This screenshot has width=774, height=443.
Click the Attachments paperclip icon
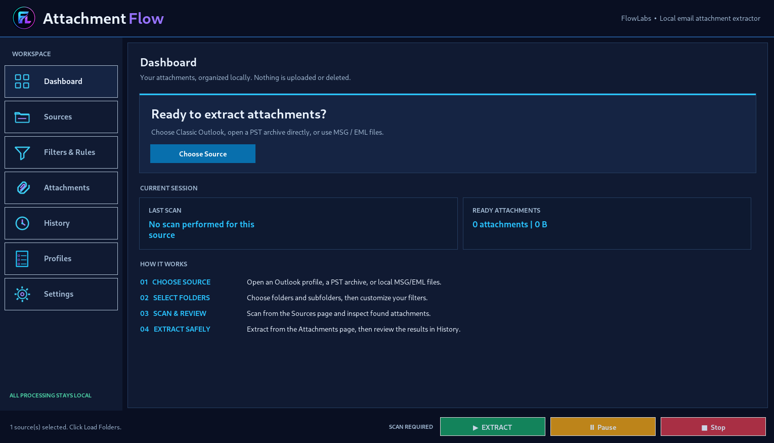[23, 188]
